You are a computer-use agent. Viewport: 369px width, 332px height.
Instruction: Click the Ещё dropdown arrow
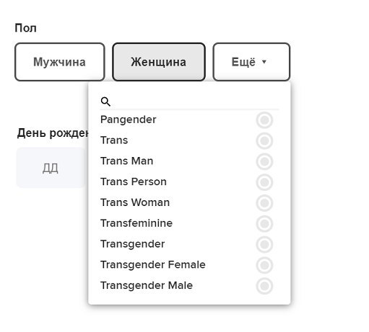[264, 62]
